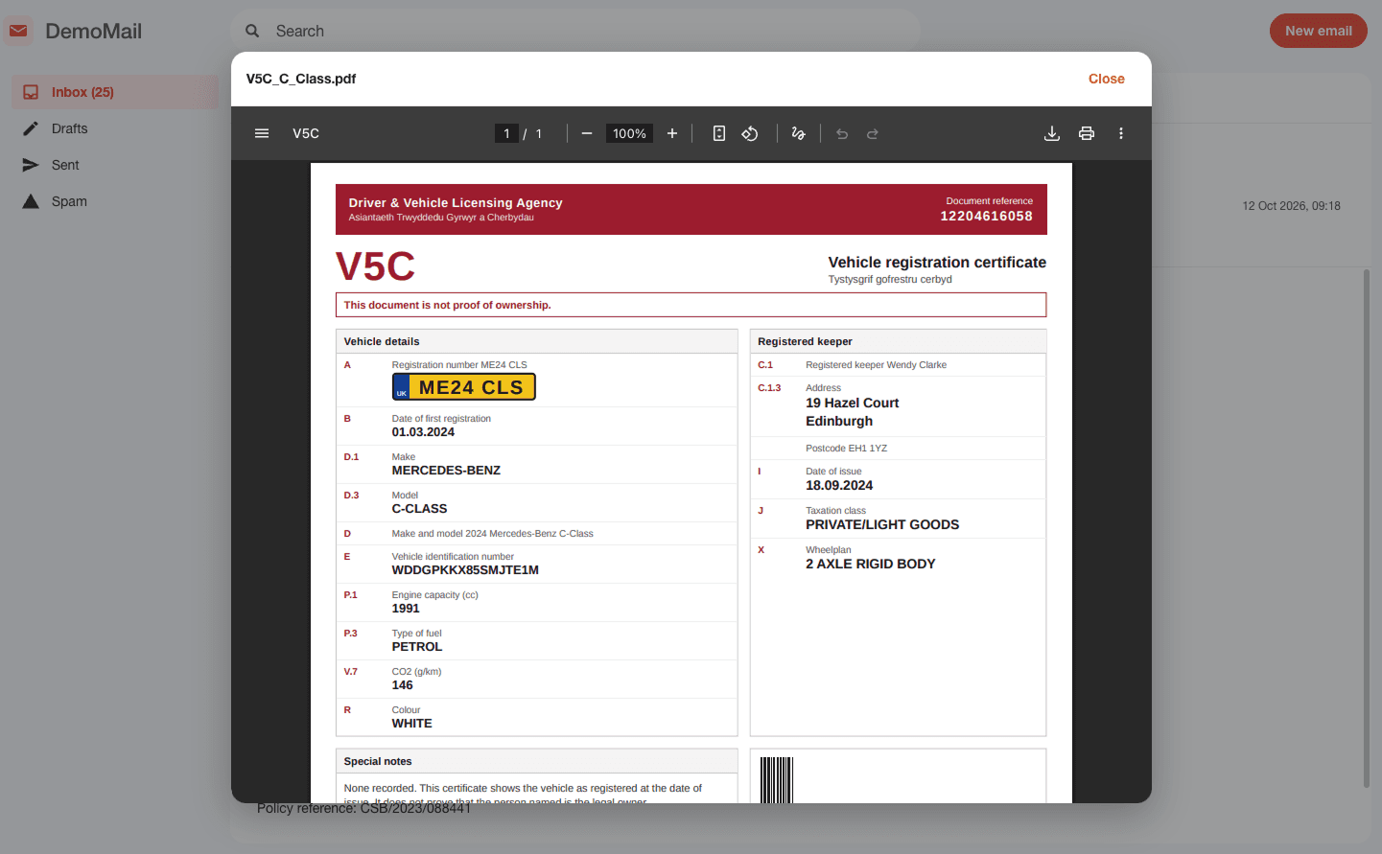The image size is (1382, 854).
Task: Undo the last annotation
Action: [842, 133]
